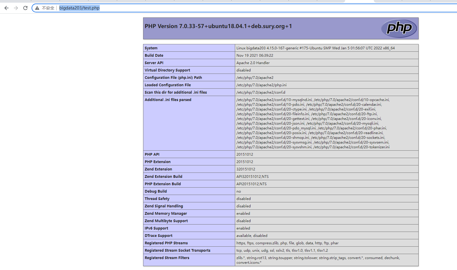Screen dimensions: 457x270
Task: Select the PHP API label
Action: [x=152, y=154]
